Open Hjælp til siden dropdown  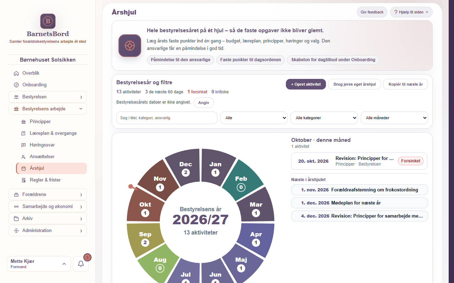[411, 12]
